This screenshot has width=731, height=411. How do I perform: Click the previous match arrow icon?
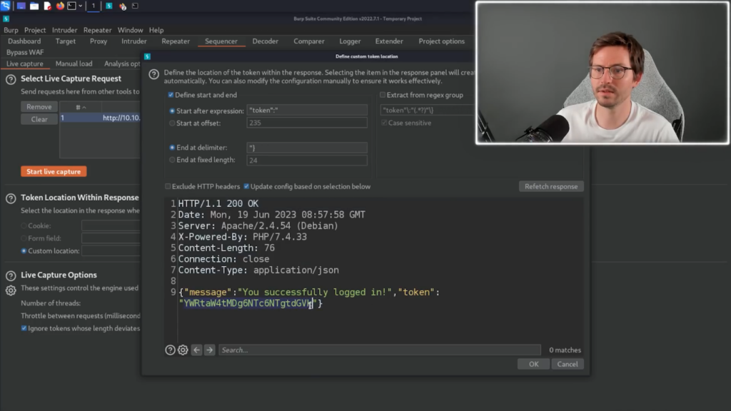(197, 350)
